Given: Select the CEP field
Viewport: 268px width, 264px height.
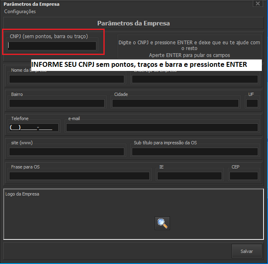Looking at the screenshot, I should tap(244, 176).
